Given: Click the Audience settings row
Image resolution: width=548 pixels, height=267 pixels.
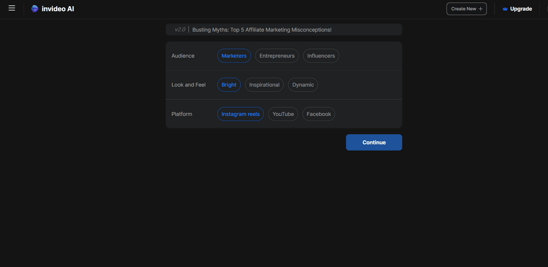Looking at the screenshot, I should pos(183,56).
